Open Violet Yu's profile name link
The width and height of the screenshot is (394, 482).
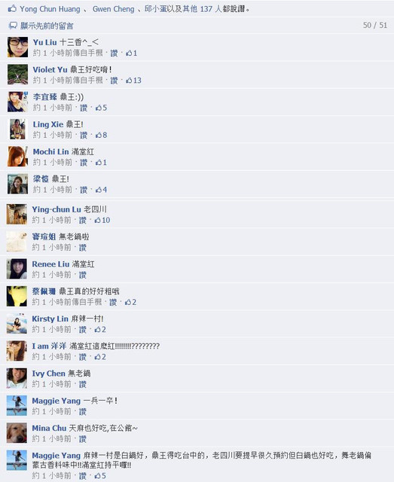(x=50, y=70)
